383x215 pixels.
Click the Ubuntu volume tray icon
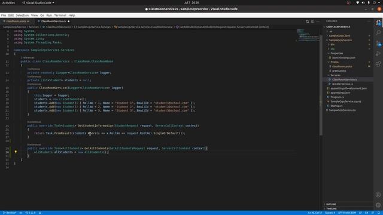tap(363, 2)
